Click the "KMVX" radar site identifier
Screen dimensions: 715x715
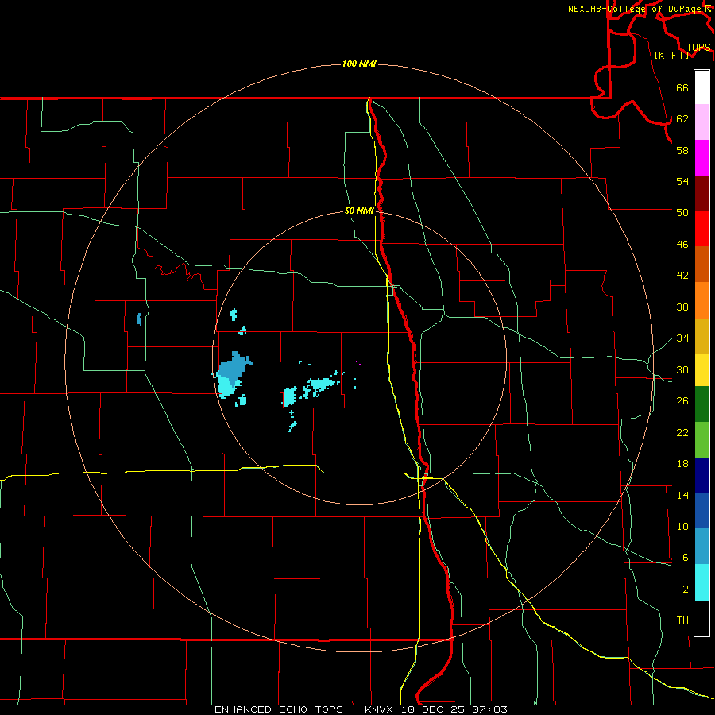[379, 709]
